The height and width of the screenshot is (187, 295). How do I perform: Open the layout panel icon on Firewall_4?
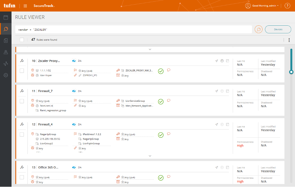[x=227, y=124]
